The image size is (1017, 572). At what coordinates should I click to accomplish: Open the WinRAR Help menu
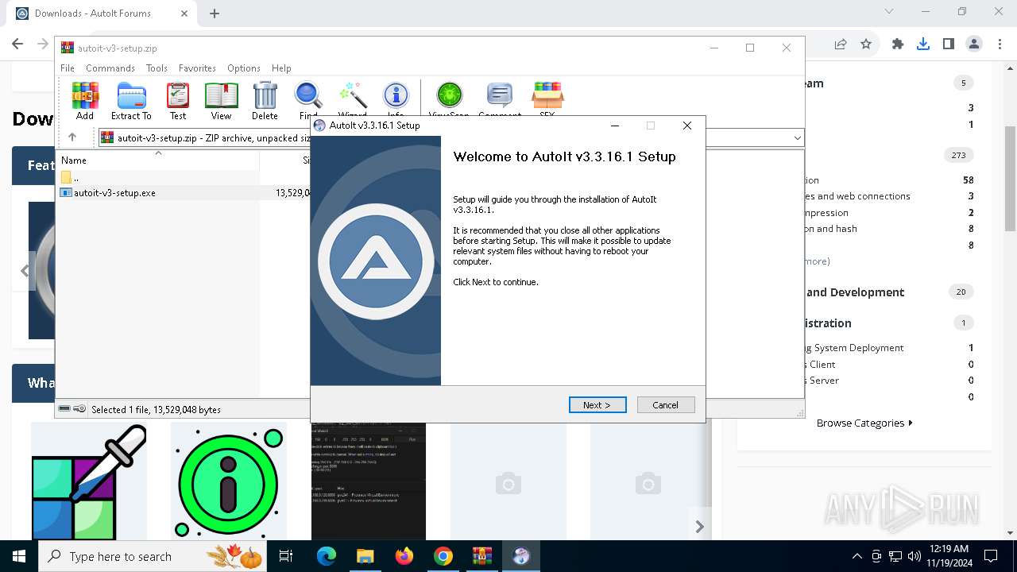click(x=281, y=68)
